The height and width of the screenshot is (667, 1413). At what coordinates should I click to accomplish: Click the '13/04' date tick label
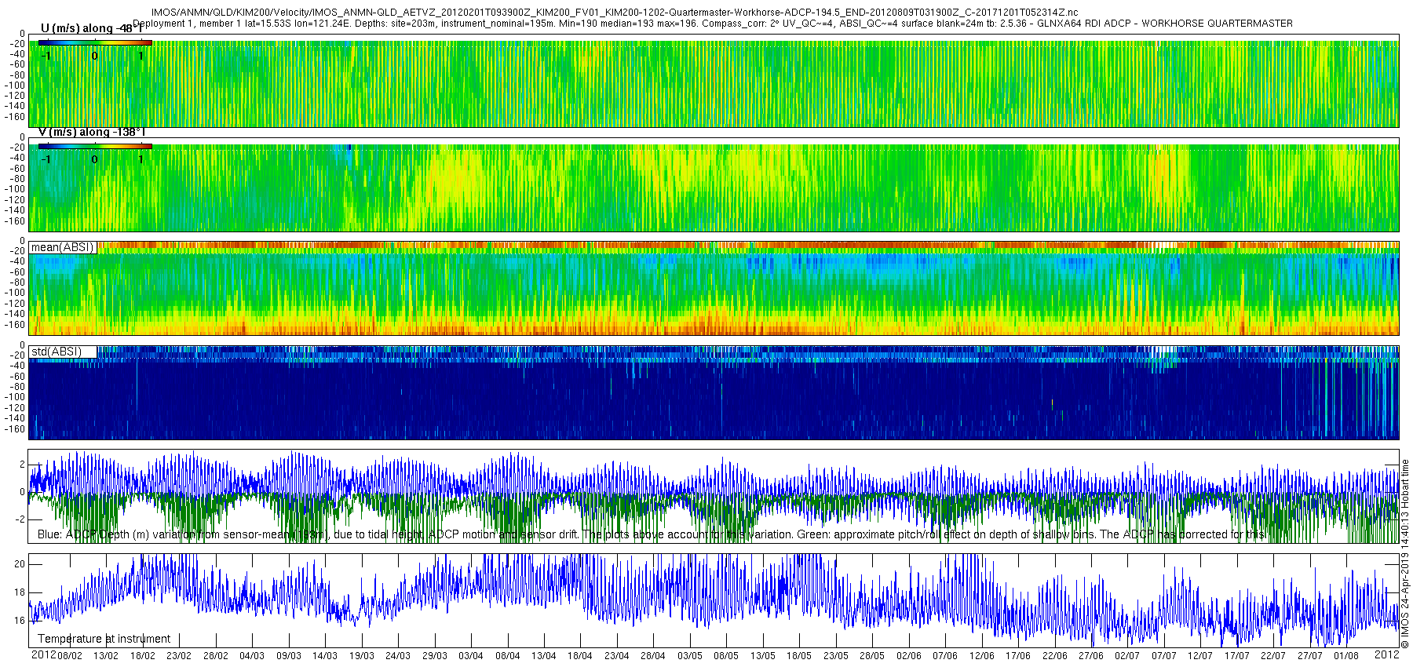pos(544,656)
